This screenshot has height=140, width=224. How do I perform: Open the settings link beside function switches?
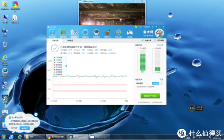pos(161,80)
